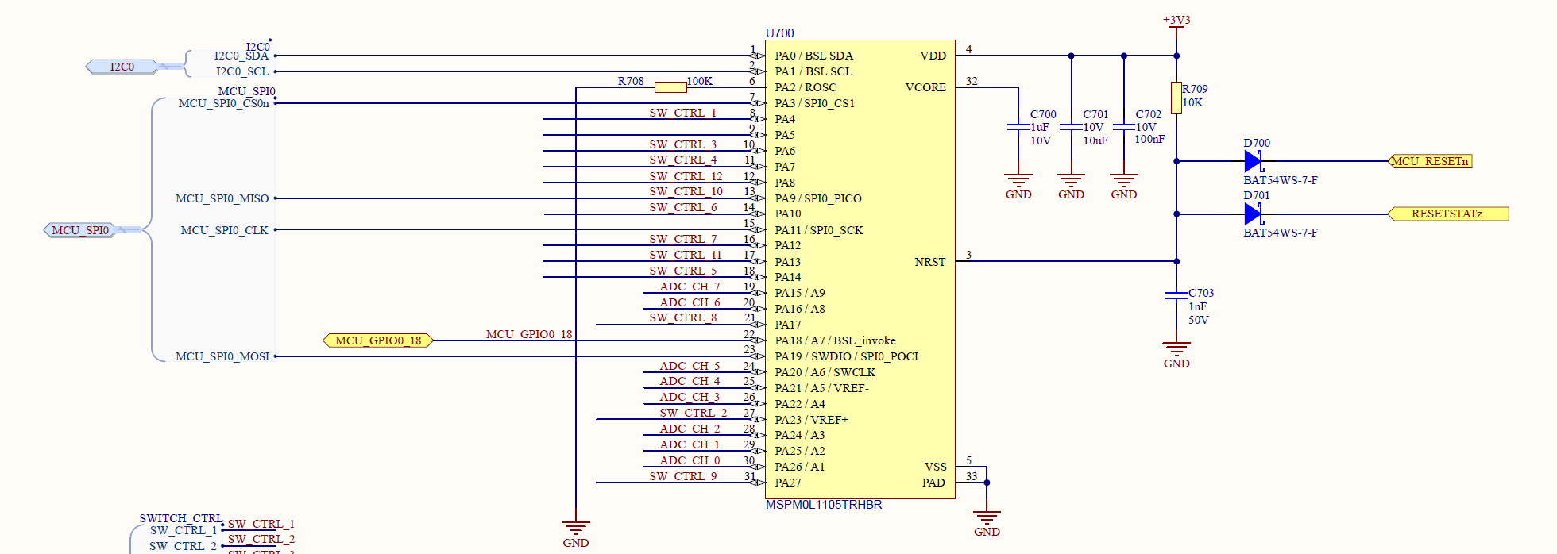Click pin name PA2 / ROSC
Screen dimensions: 1557x554
click(806, 87)
